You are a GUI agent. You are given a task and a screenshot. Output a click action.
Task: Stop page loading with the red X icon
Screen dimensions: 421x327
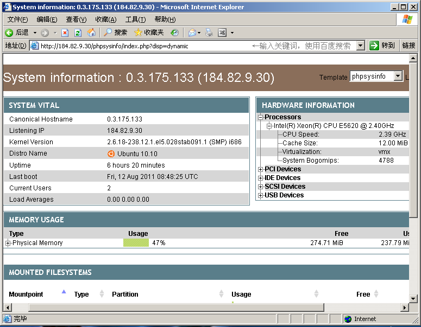tap(65, 33)
